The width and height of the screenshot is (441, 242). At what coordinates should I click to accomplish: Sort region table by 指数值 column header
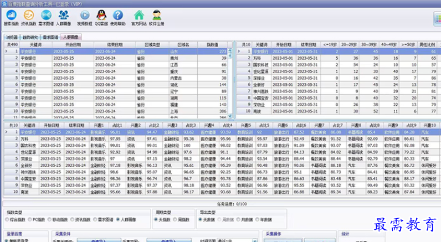point(213,45)
